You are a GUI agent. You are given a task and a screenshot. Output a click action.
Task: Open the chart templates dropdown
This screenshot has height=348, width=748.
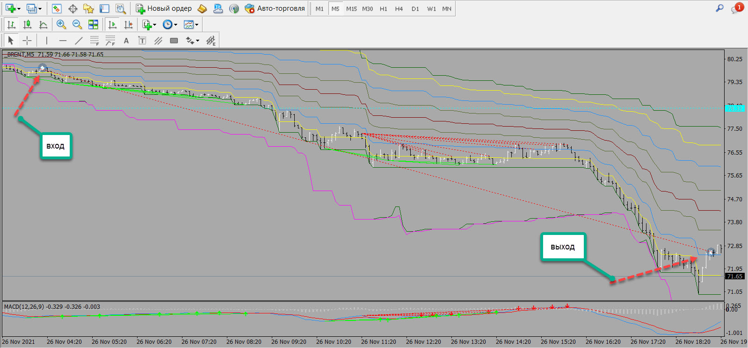pos(196,25)
